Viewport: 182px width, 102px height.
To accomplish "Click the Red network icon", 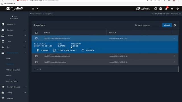I will point(3,47).
